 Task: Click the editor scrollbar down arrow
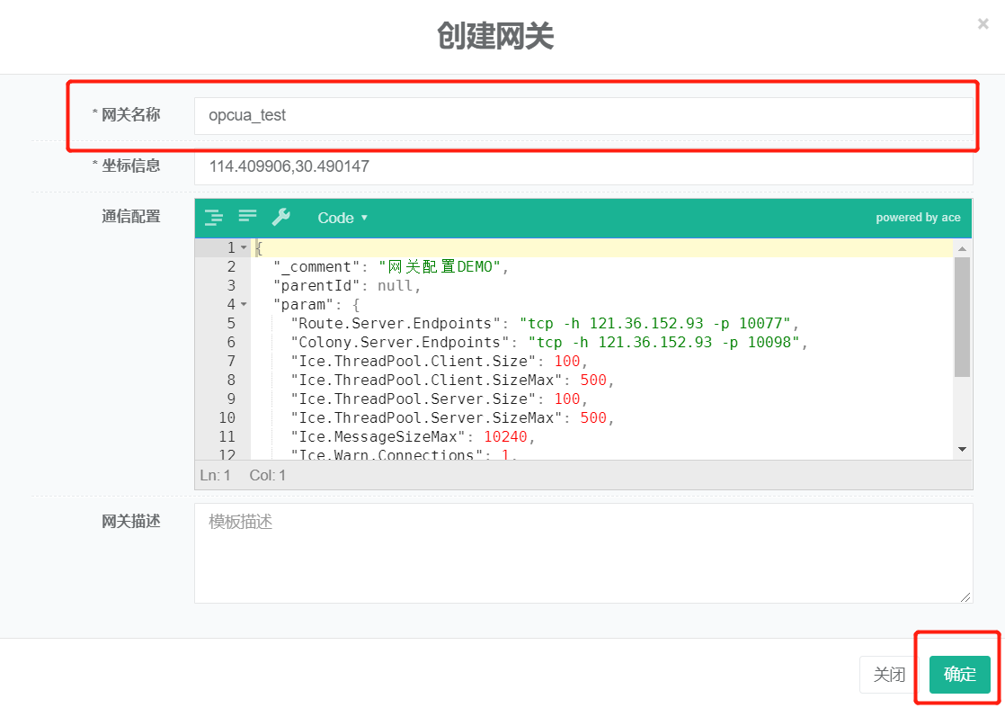tap(962, 449)
